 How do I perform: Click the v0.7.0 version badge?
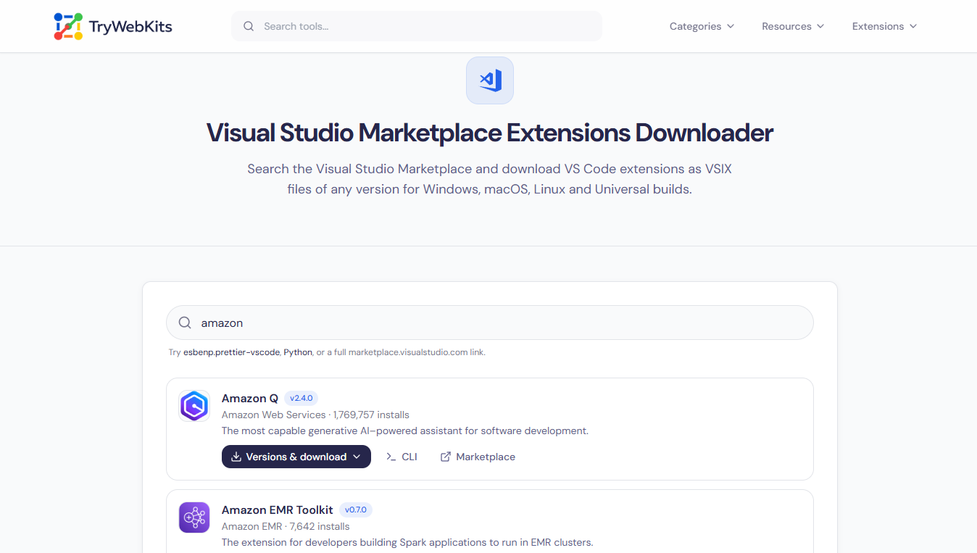tap(356, 510)
